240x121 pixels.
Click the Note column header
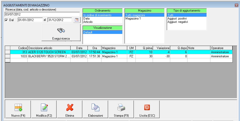[199, 48]
